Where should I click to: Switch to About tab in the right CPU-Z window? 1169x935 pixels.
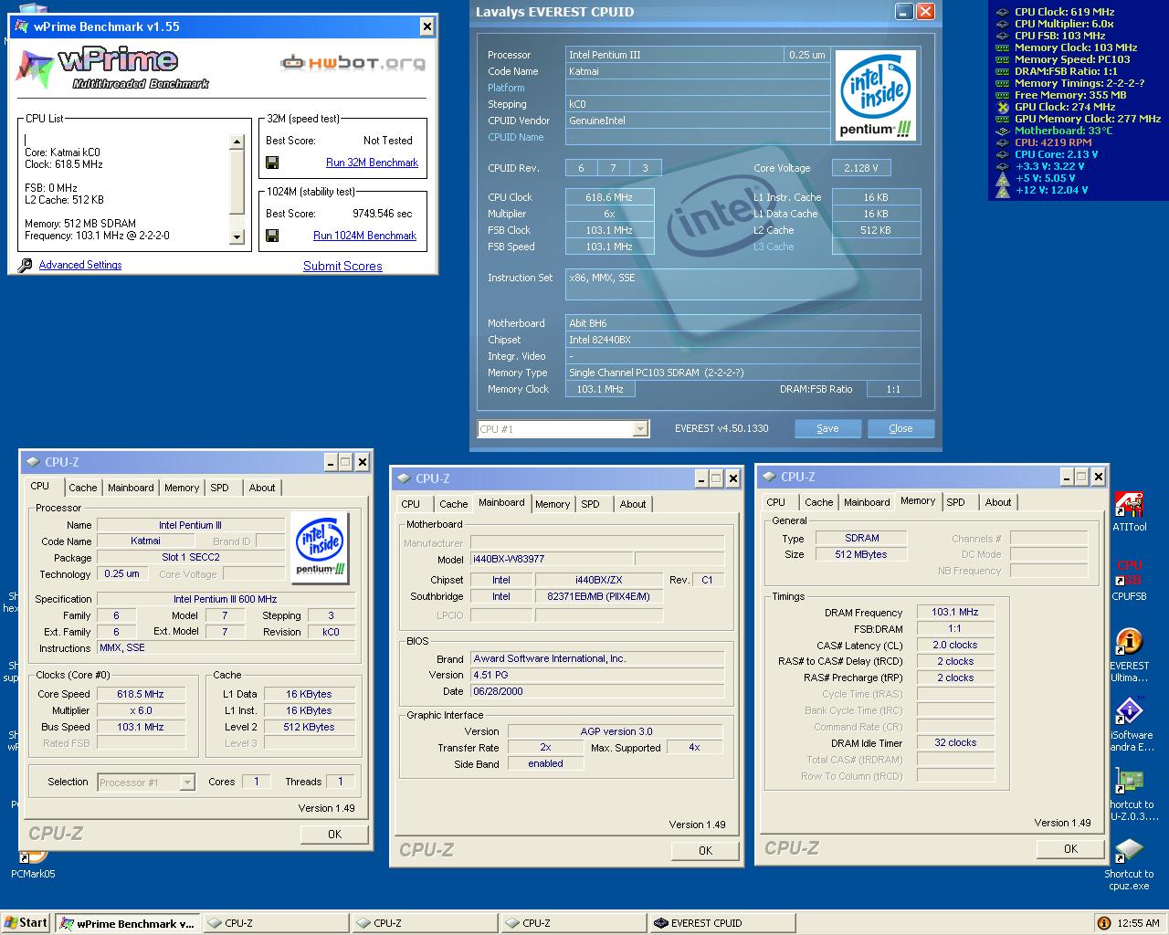coord(998,502)
